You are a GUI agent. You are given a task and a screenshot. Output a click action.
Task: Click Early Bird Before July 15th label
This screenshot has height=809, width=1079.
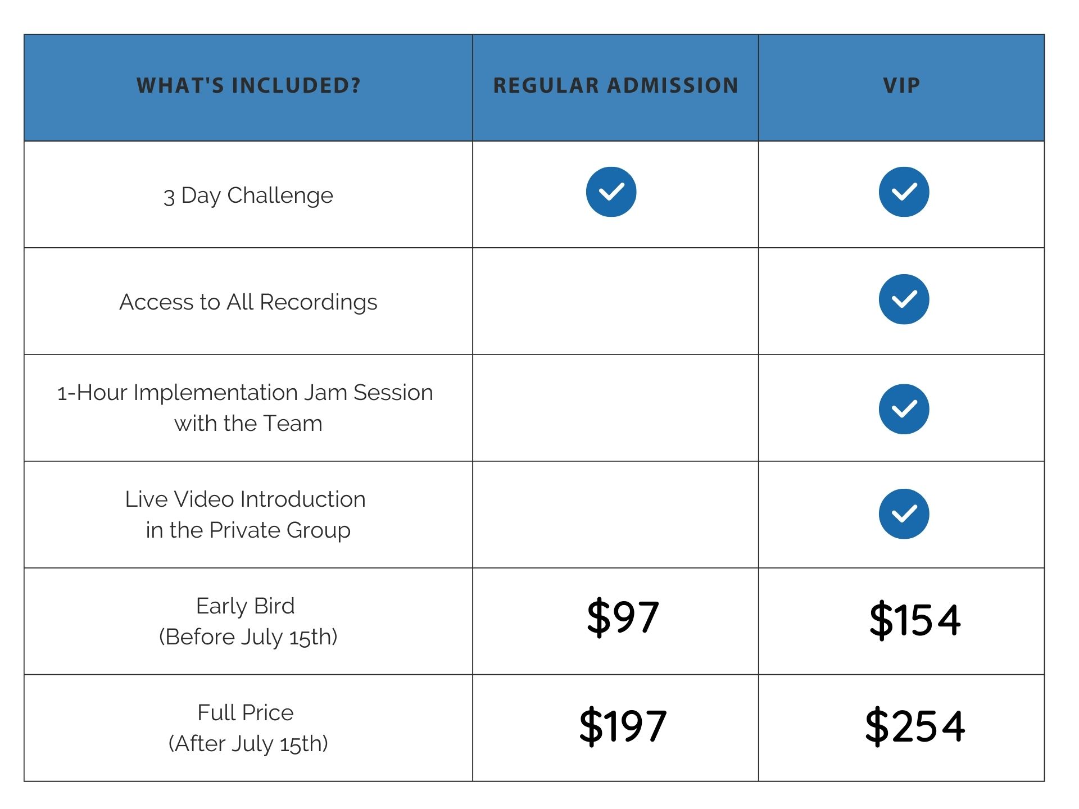pyautogui.click(x=247, y=621)
